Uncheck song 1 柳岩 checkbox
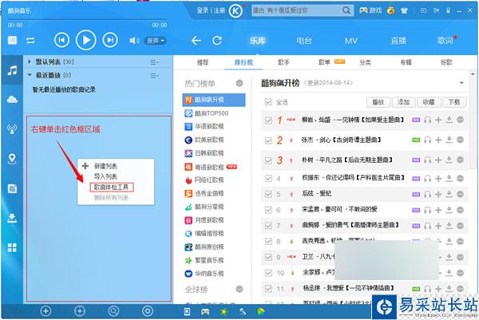479x320 pixels. coord(268,120)
